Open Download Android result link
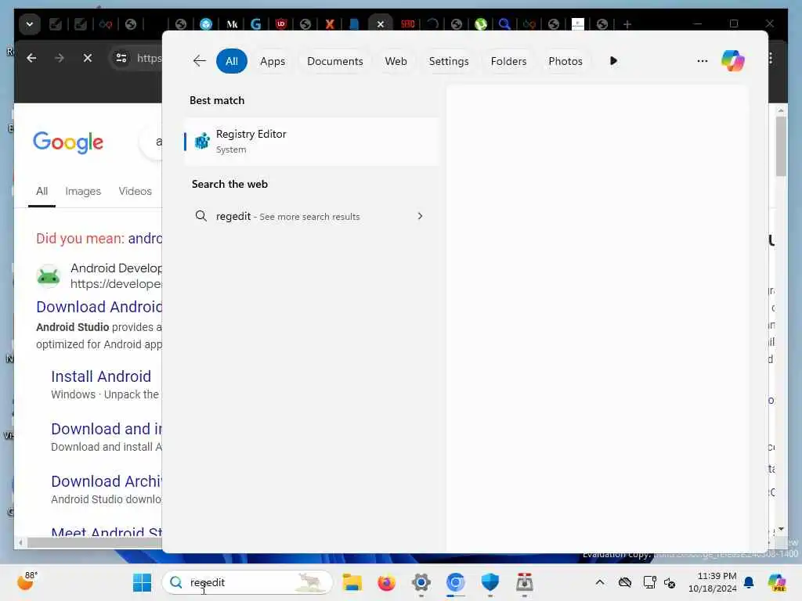This screenshot has width=802, height=601. (x=99, y=307)
